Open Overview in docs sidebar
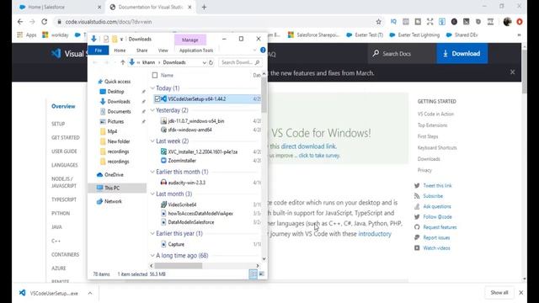The image size is (539, 303). pos(63,106)
